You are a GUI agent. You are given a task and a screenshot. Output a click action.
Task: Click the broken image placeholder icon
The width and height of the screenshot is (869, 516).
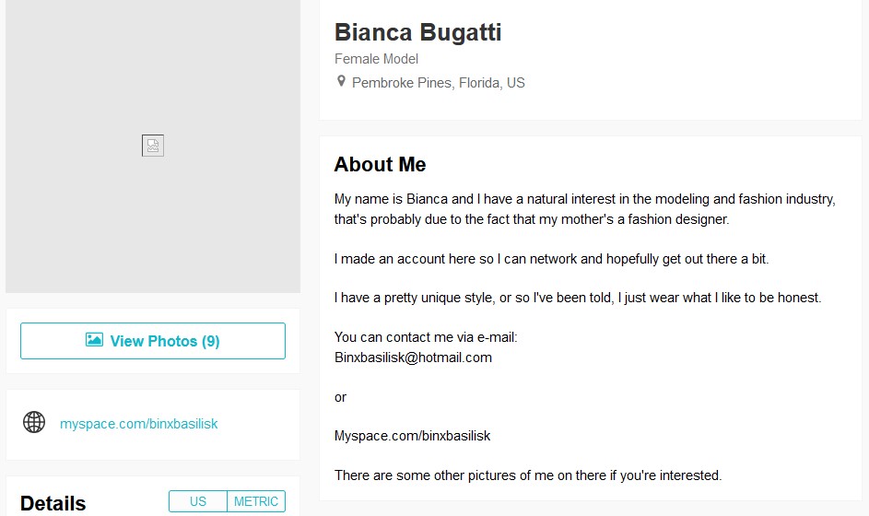coord(152,146)
